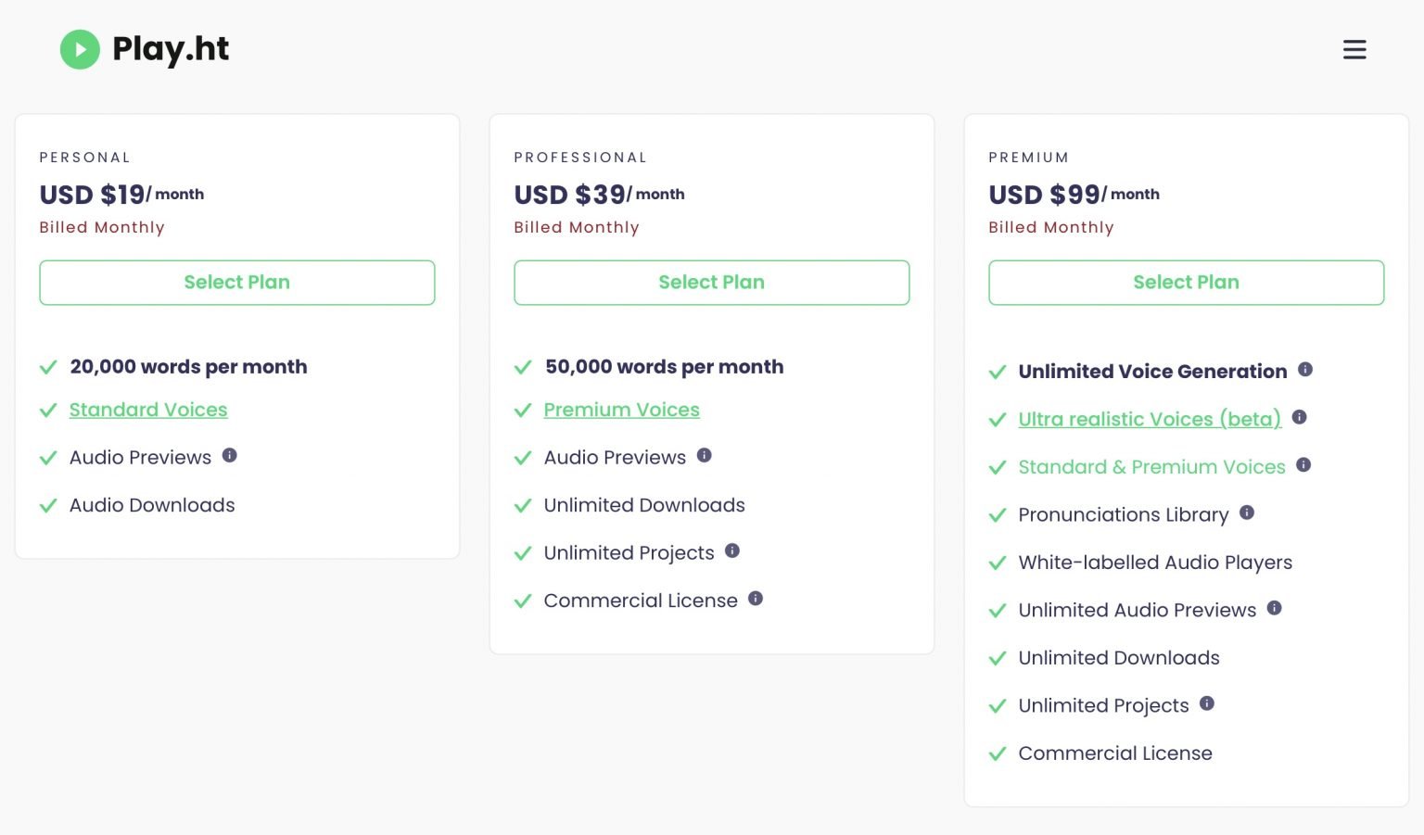Click info icon beside Ultra realistic Voices

[1300, 417]
